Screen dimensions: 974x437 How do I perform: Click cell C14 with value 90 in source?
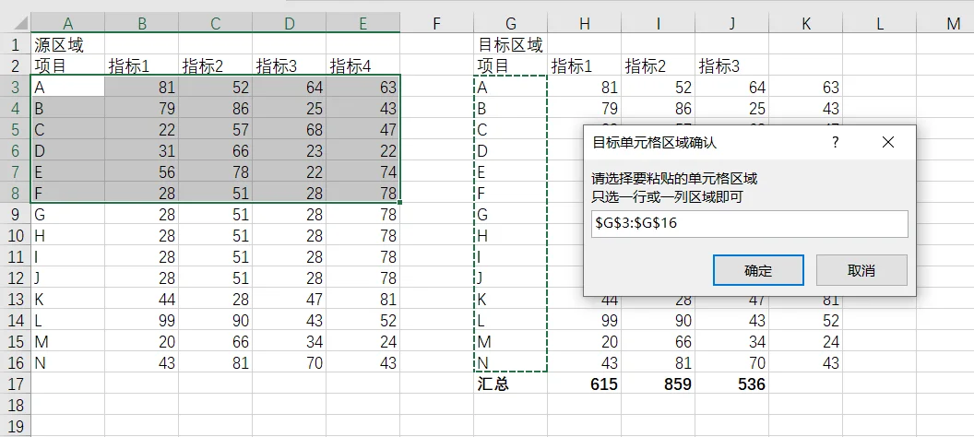pos(216,320)
